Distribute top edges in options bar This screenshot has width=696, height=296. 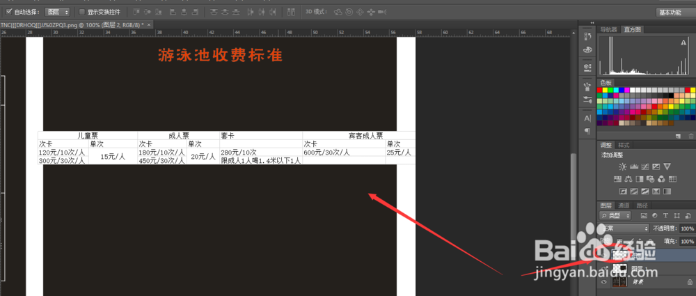(214, 12)
